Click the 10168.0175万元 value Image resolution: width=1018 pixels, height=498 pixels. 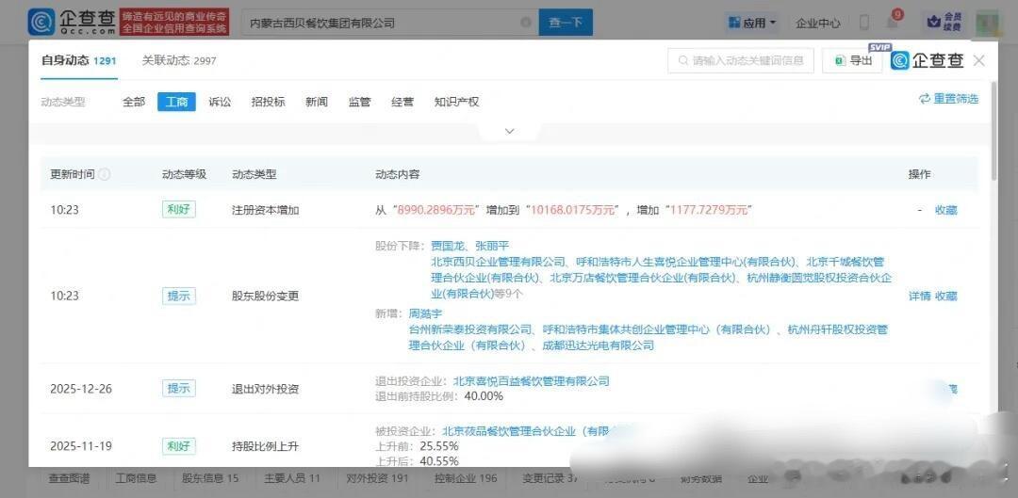click(575, 210)
